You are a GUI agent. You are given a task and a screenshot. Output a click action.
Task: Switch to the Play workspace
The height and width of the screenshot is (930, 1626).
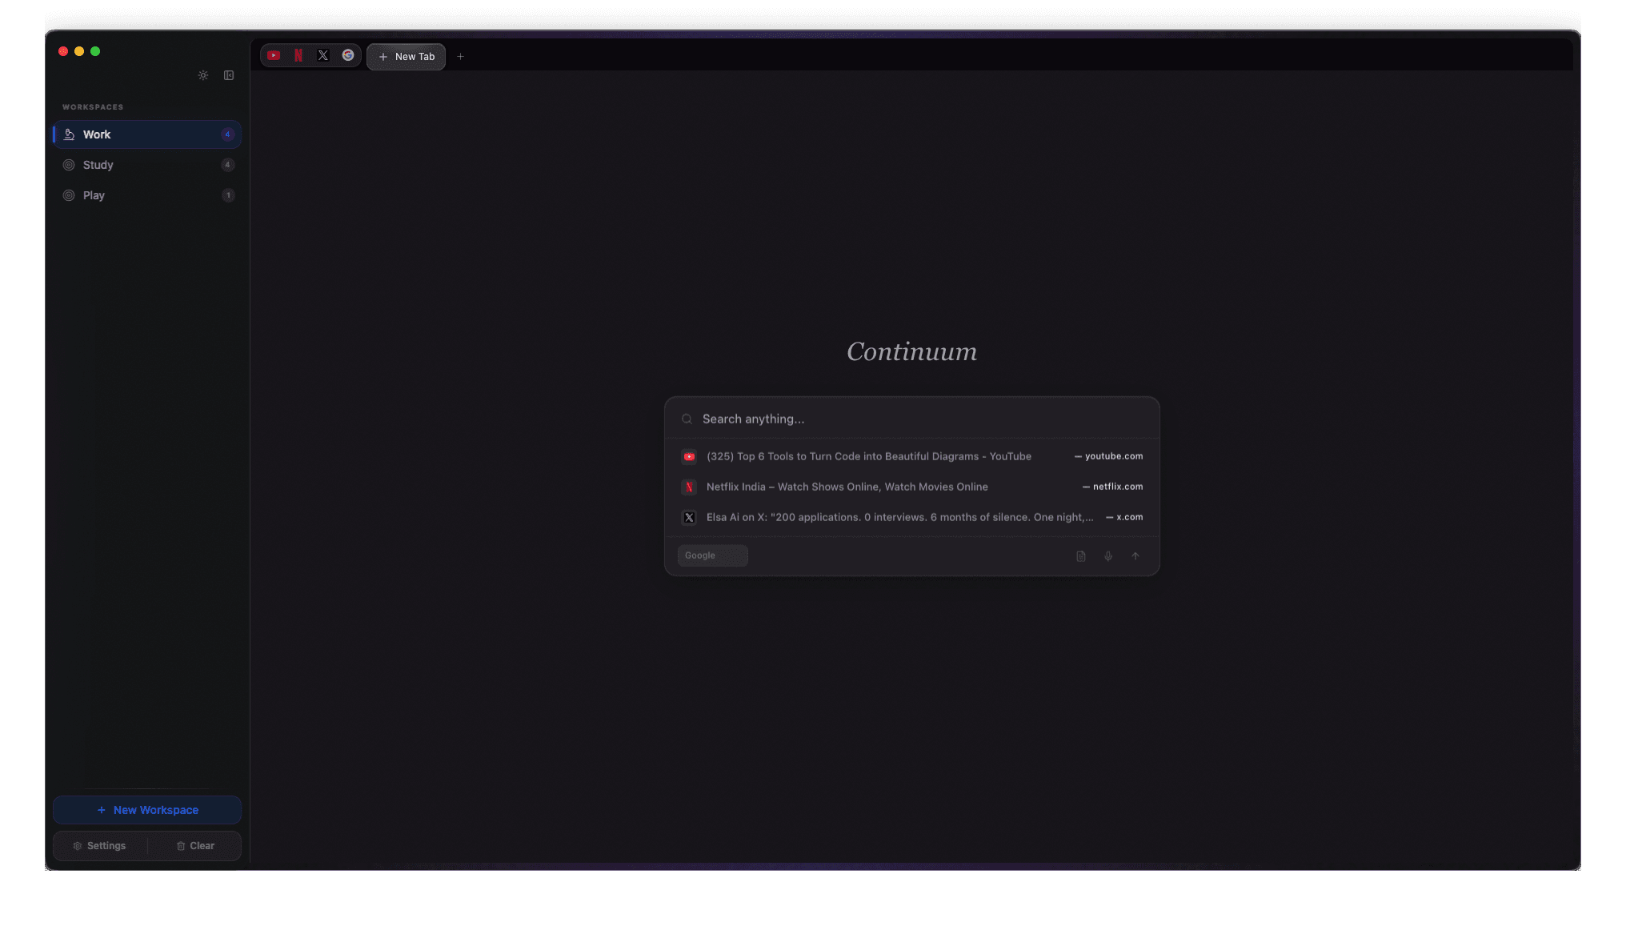147,195
